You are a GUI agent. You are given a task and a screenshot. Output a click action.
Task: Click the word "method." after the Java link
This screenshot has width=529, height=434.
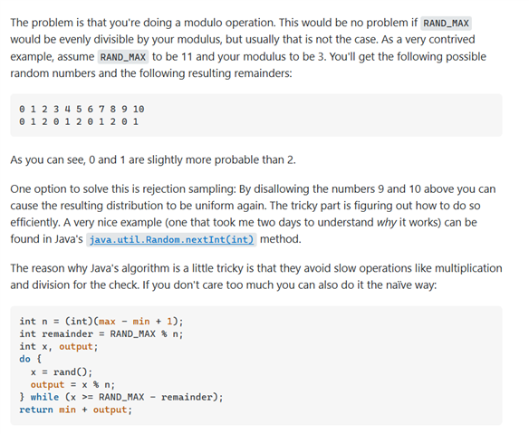click(x=281, y=239)
